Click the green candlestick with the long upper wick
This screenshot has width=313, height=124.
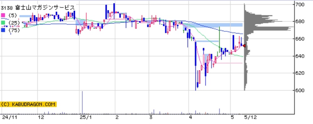219,39
